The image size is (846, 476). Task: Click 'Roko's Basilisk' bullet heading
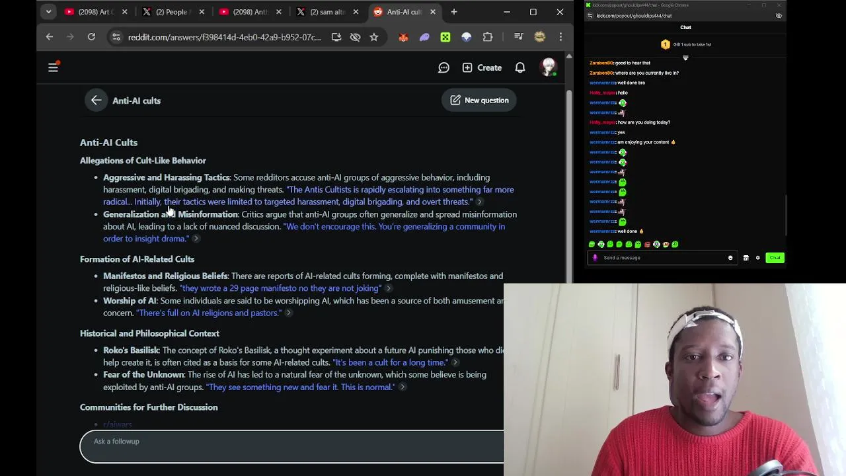point(131,350)
